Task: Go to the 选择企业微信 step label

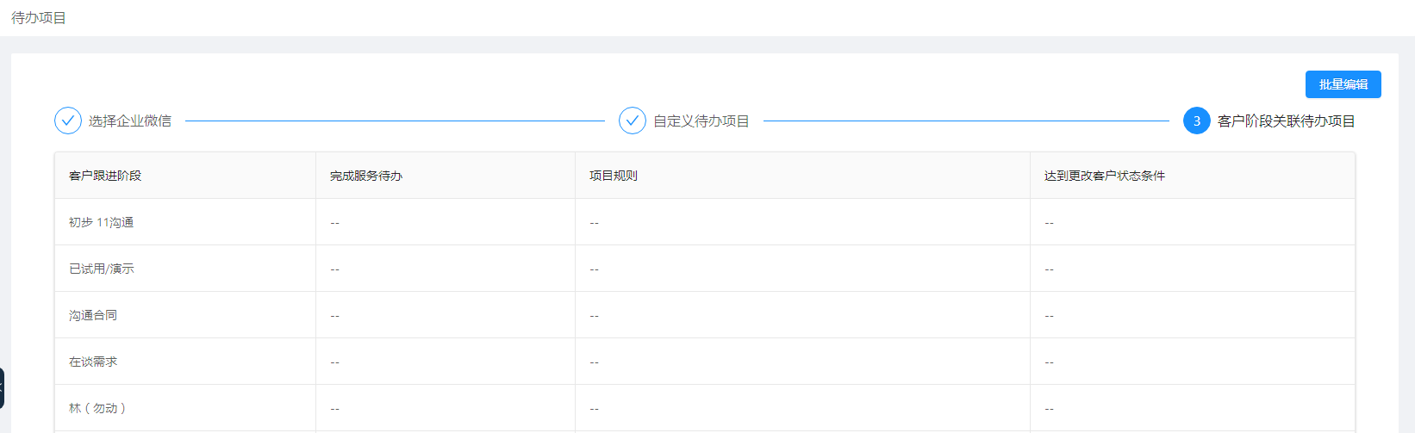Action: point(130,121)
